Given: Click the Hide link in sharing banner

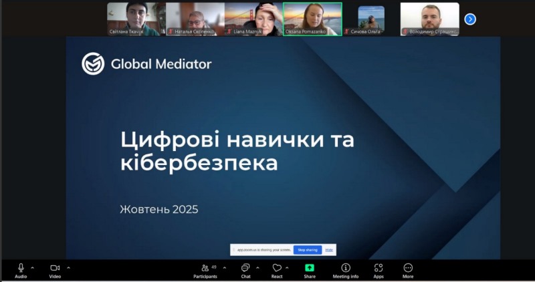Looking at the screenshot, I should click(x=329, y=250).
